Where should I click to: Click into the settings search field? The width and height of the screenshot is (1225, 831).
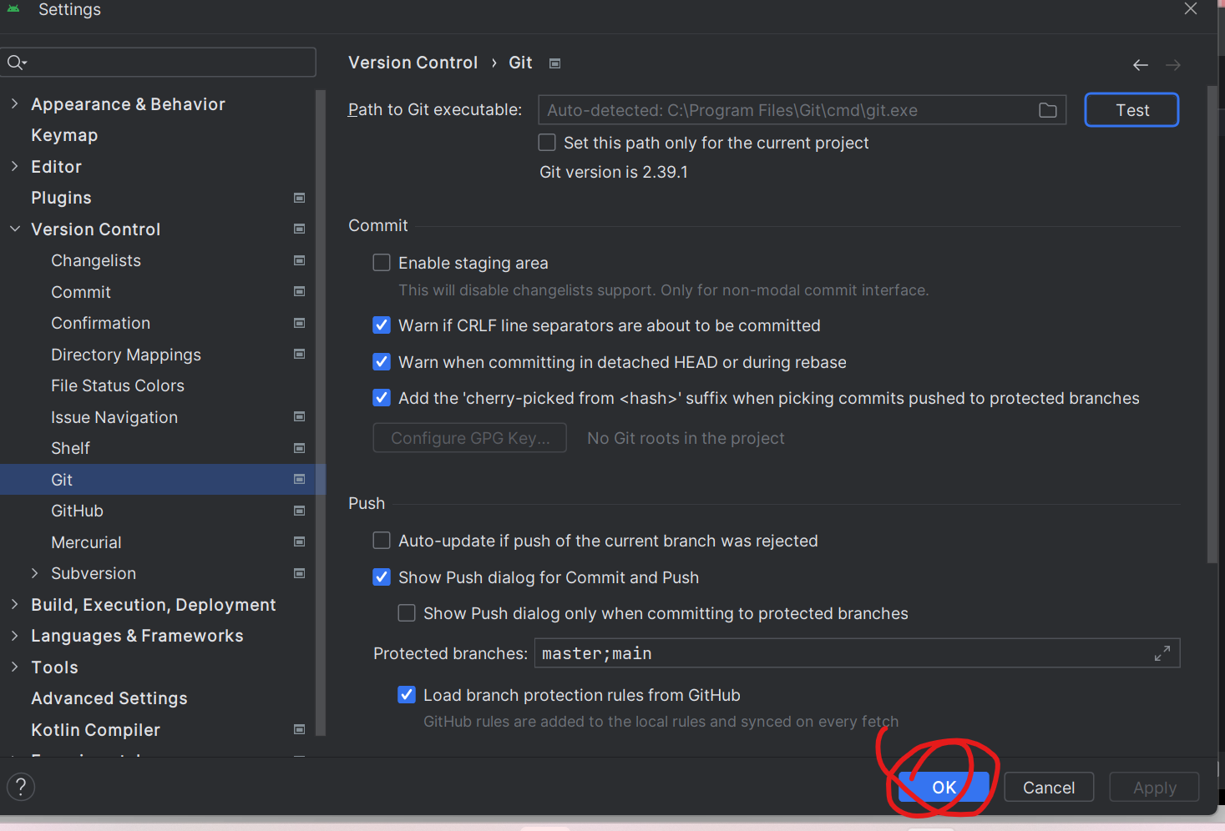click(x=159, y=63)
